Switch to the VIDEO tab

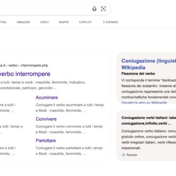[44, 22]
